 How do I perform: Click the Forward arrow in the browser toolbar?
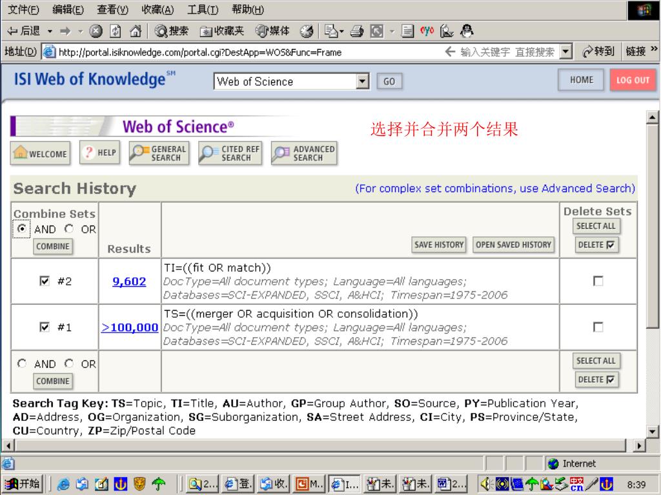[65, 31]
